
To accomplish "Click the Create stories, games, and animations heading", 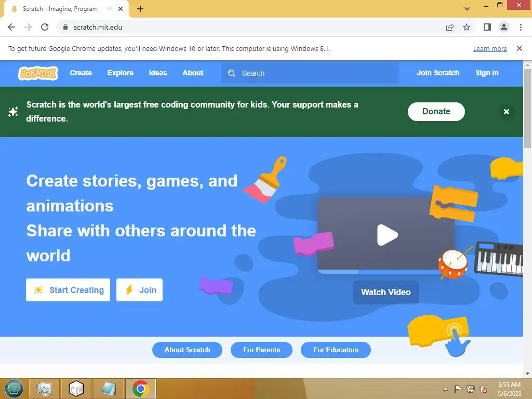I will point(132,193).
